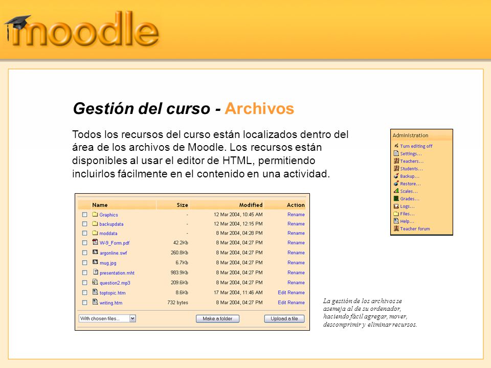Click the presentation.mht file icon
Screen dimensions: 491x368
pos(96,272)
